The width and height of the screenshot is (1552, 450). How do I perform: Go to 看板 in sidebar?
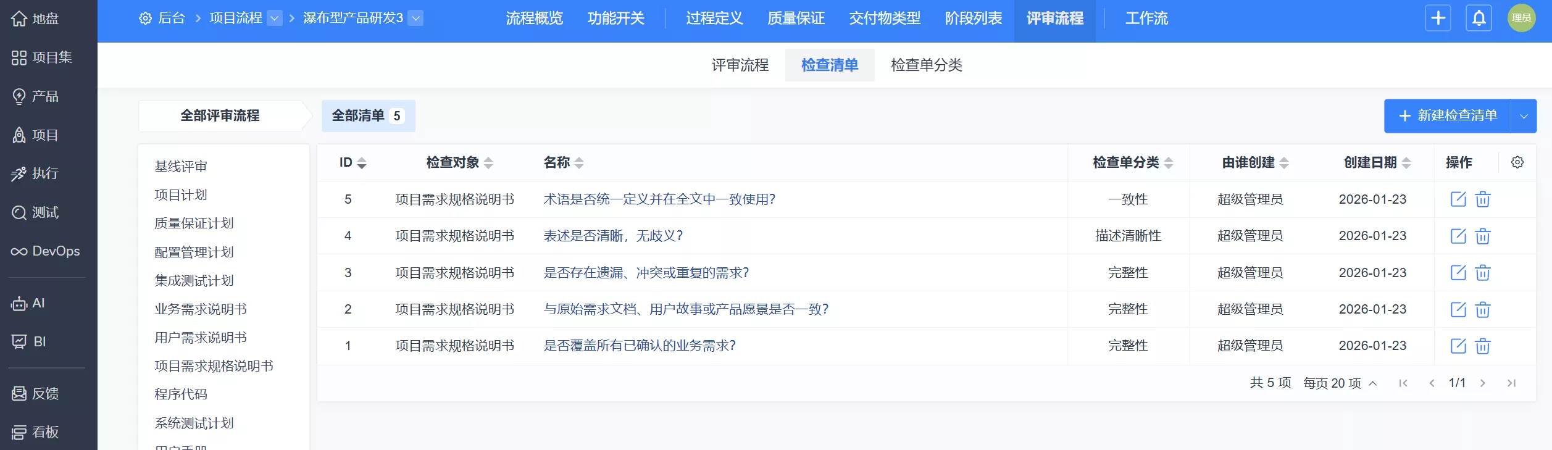pos(35,432)
